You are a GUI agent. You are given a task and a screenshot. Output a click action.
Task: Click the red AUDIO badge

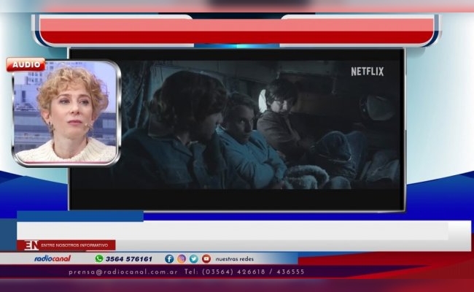point(26,65)
